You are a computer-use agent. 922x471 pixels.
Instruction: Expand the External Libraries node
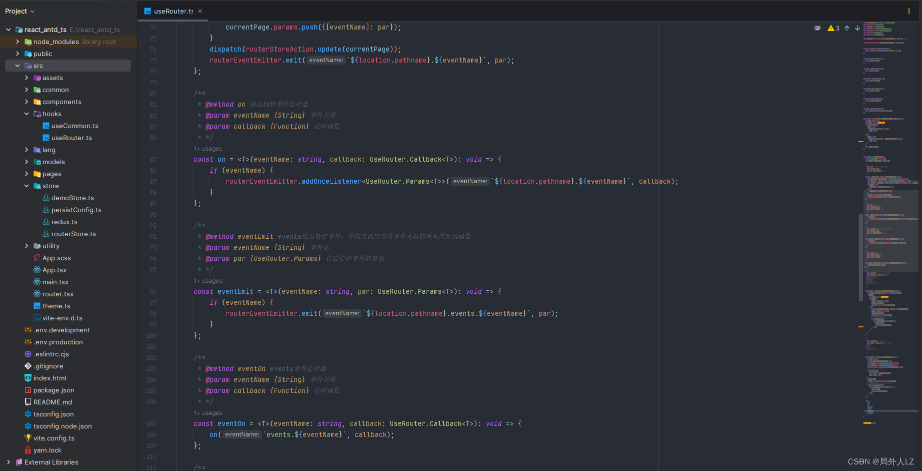click(9, 462)
